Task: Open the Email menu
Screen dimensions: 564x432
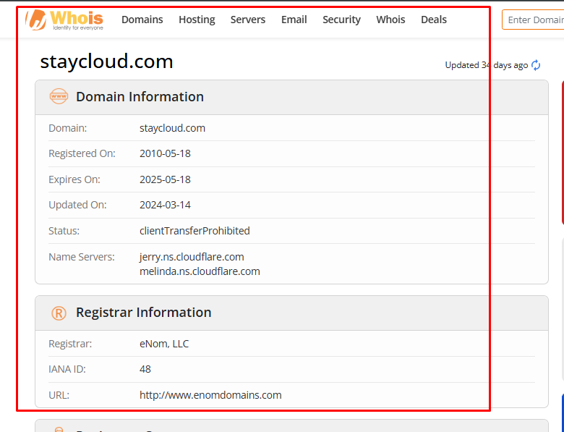Action: coord(294,20)
